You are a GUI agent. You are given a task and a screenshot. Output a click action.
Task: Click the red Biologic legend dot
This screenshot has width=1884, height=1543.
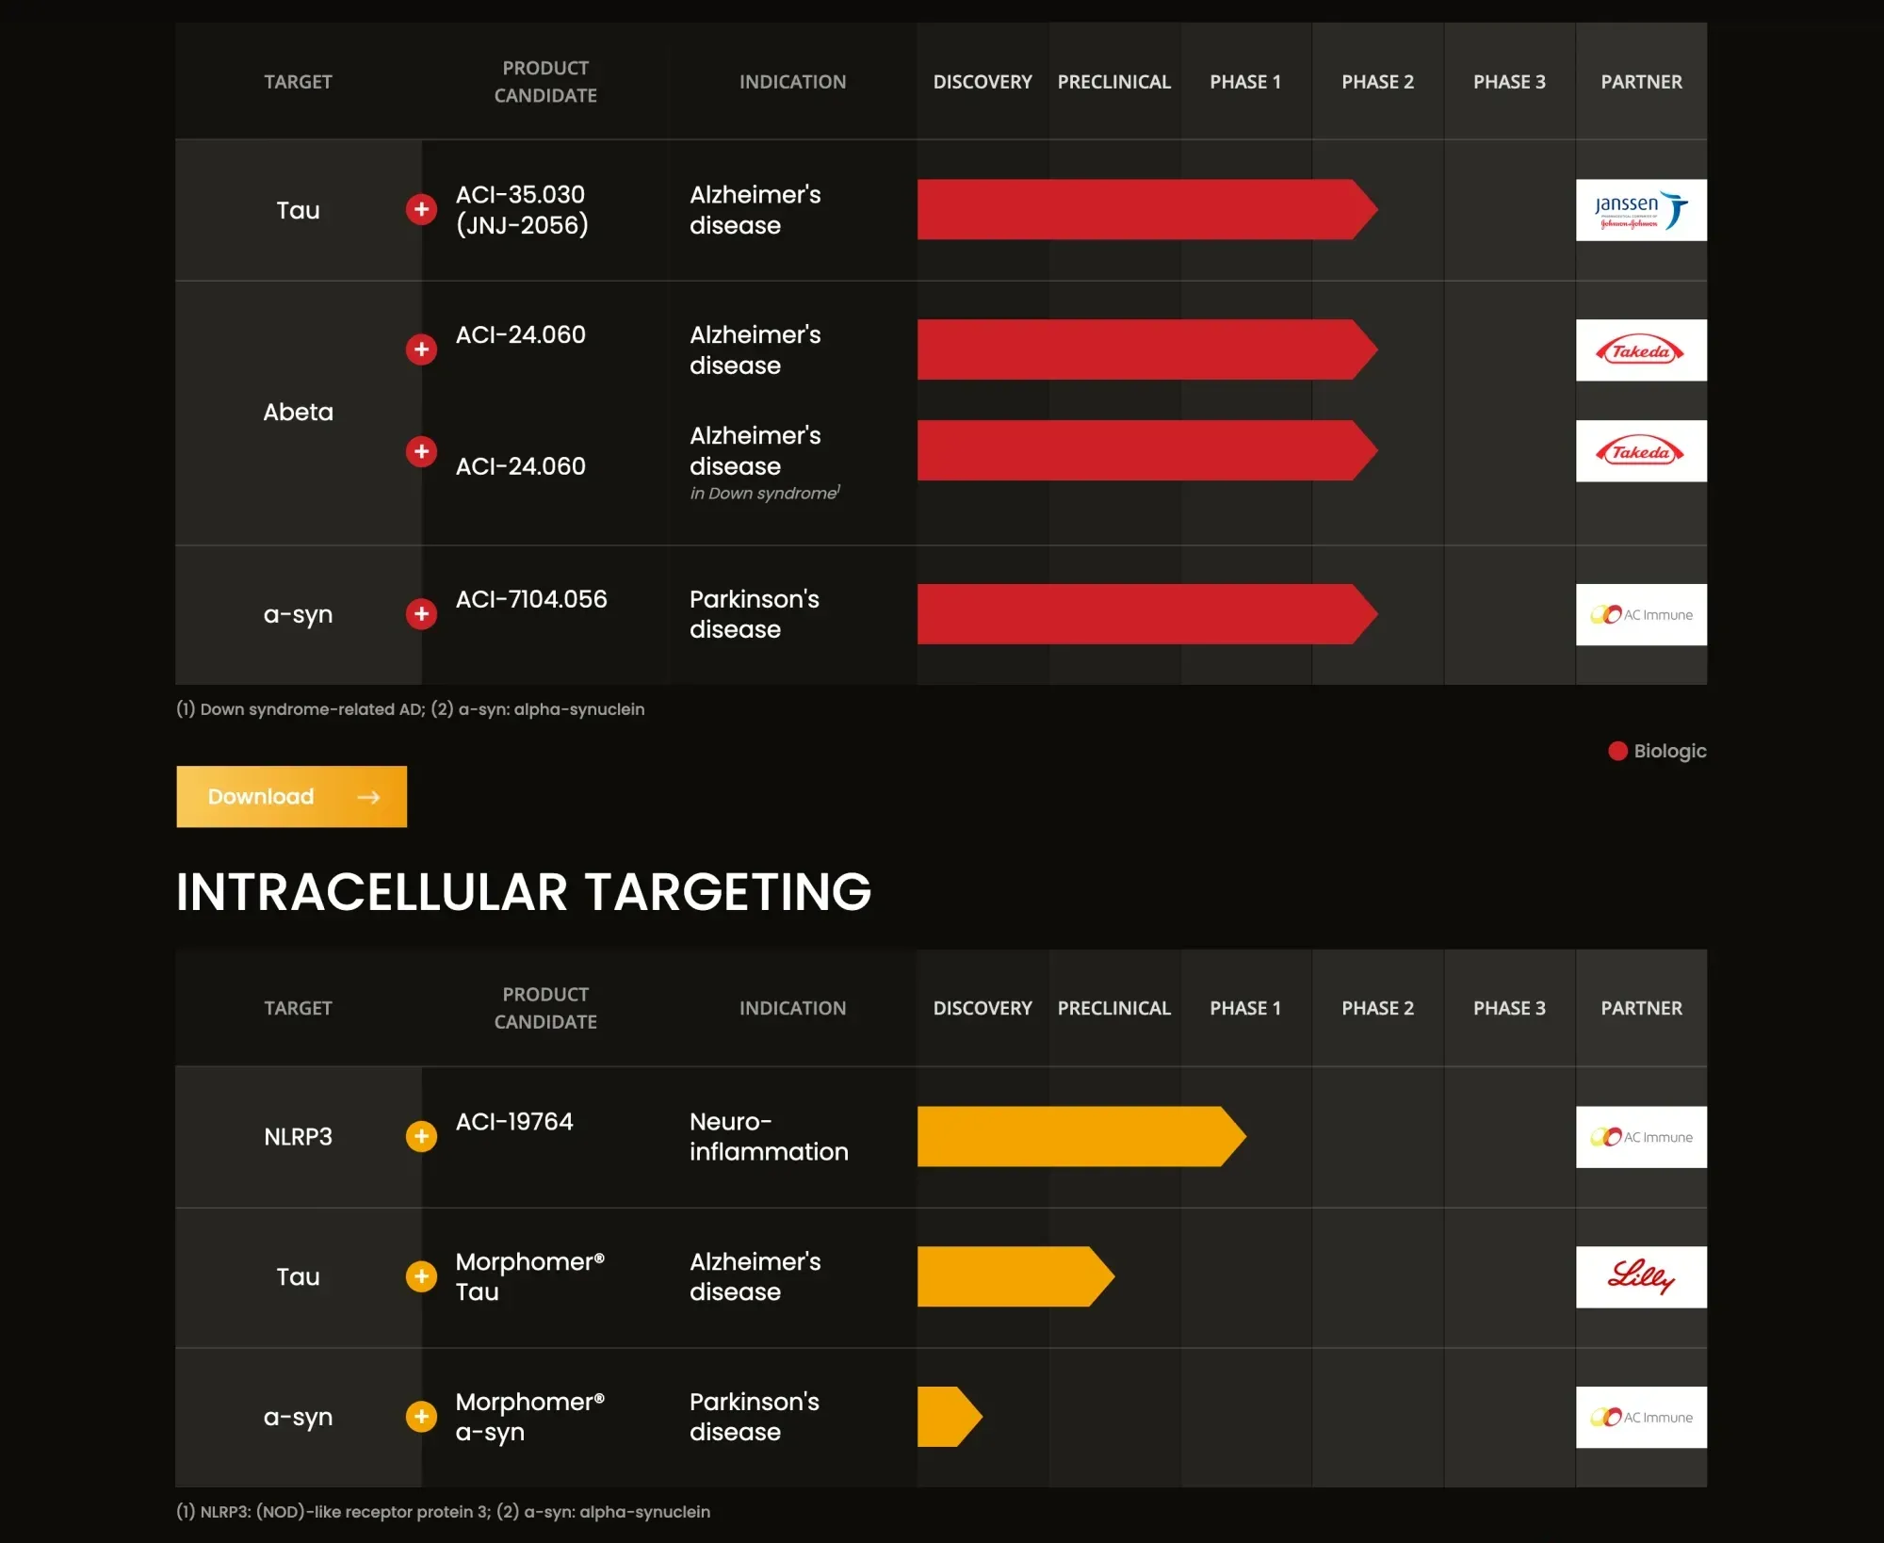pos(1617,751)
